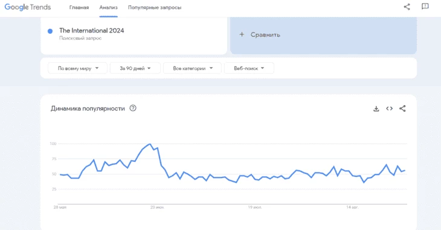
Task: Click the Сравнить button to add a term
Action: (x=323, y=35)
